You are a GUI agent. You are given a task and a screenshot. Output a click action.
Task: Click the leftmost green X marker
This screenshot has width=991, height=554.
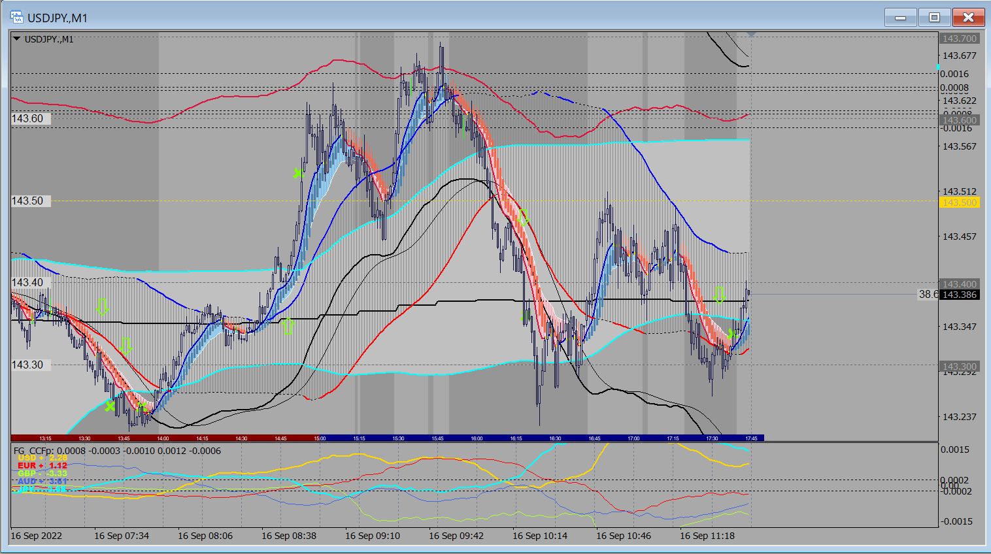pos(110,406)
